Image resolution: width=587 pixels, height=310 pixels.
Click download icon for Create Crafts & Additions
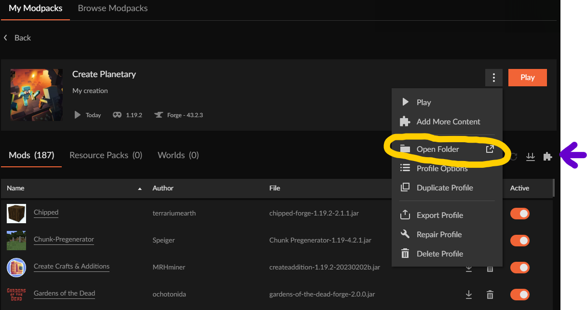(468, 268)
